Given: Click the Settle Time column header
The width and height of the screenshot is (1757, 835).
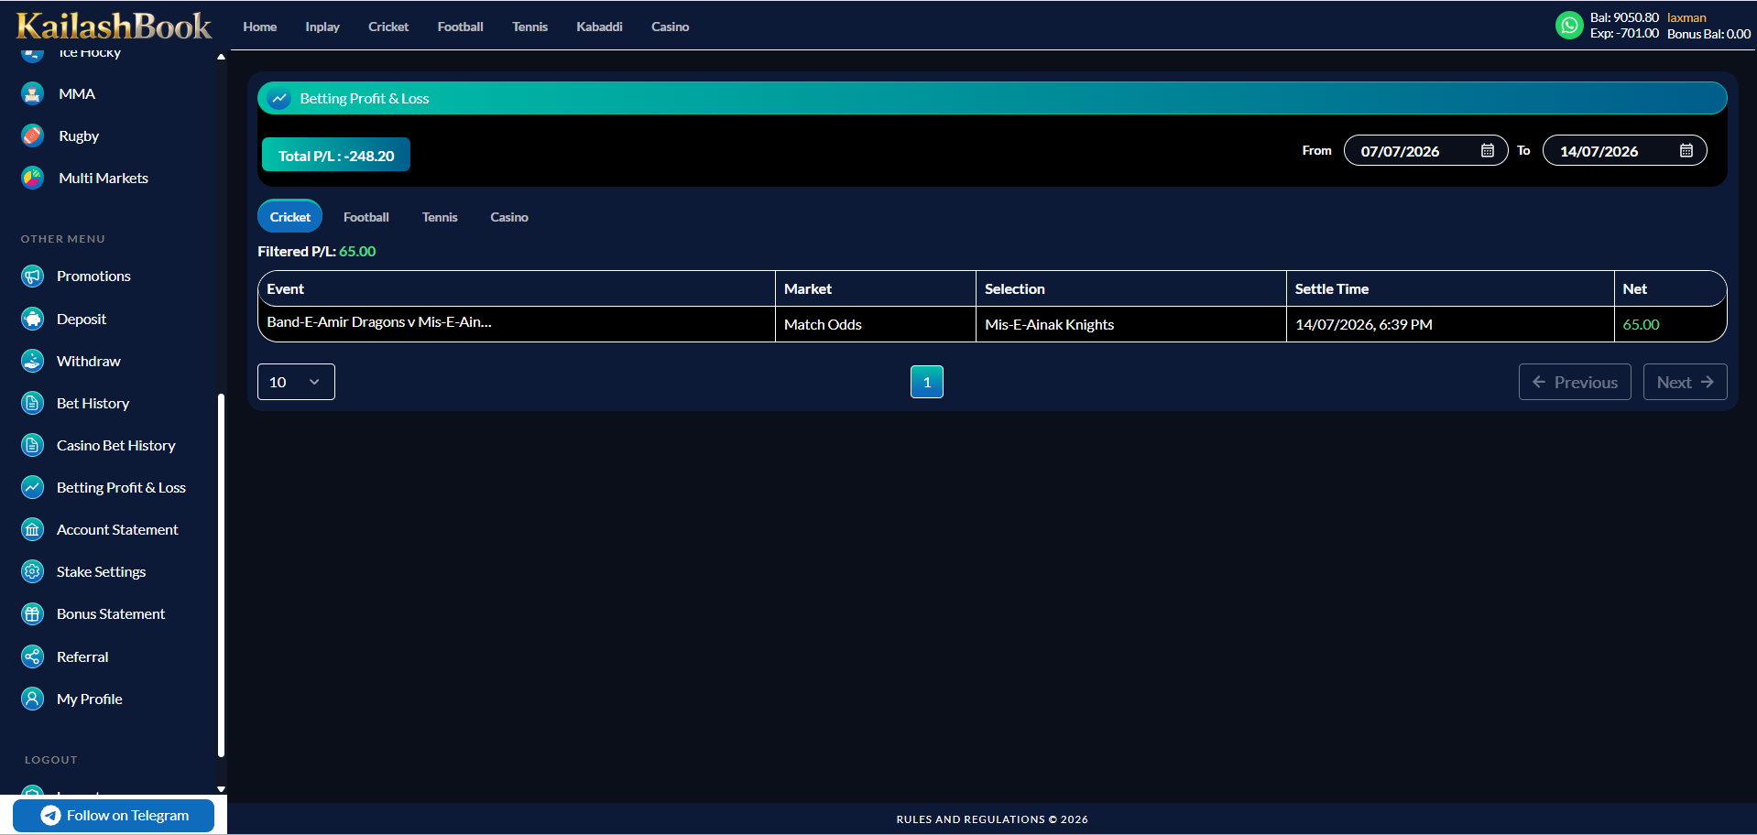Looking at the screenshot, I should (x=1450, y=288).
